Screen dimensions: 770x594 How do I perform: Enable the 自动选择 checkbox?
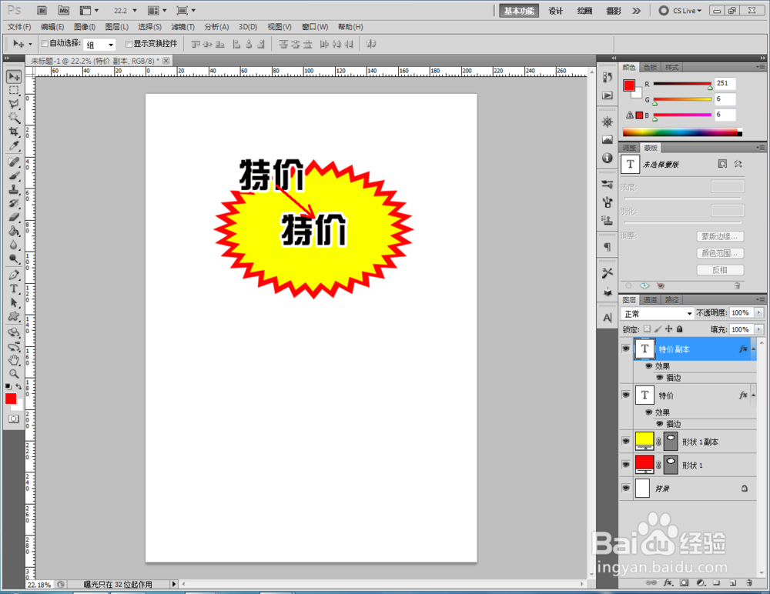[45, 44]
